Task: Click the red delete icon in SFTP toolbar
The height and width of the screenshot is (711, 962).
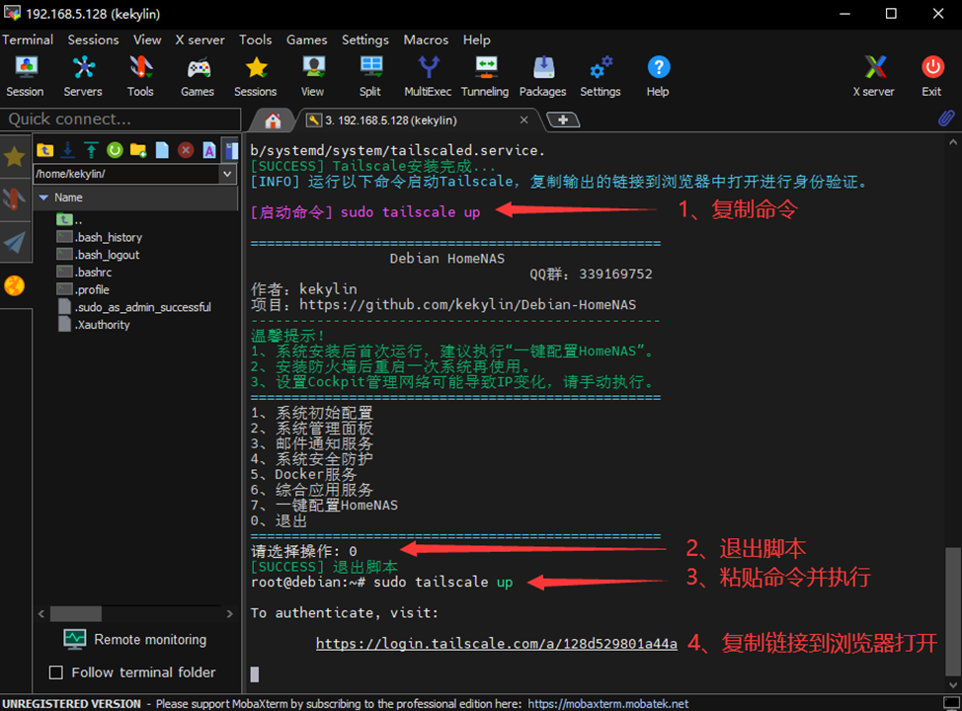Action: point(186,150)
